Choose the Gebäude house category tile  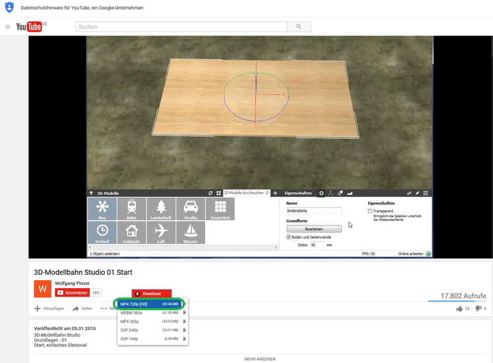point(131,232)
